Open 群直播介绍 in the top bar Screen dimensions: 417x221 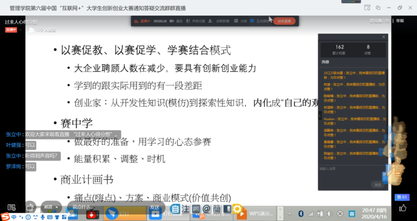(380, 21)
